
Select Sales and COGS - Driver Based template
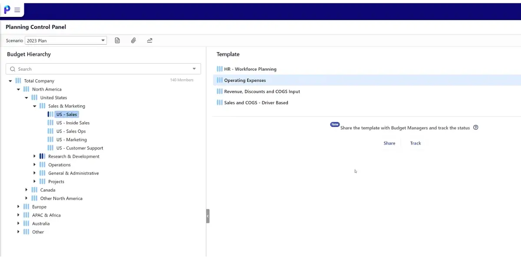point(256,103)
